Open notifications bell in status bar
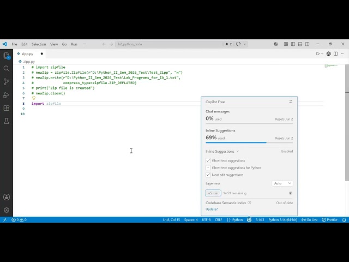349x262 pixels. click(344, 219)
